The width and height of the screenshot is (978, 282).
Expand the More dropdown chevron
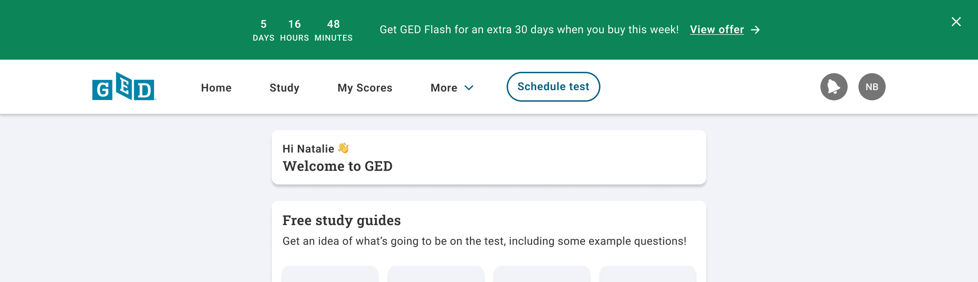pos(469,88)
